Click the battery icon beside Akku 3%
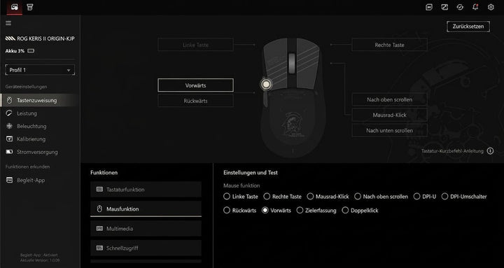 tap(31, 51)
